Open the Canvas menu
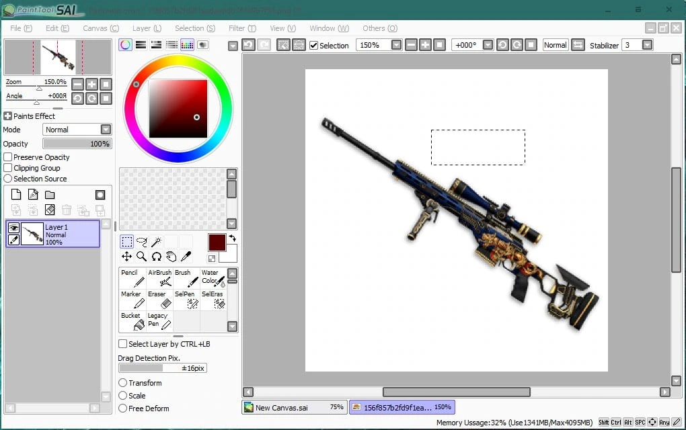686x430 pixels. click(101, 28)
